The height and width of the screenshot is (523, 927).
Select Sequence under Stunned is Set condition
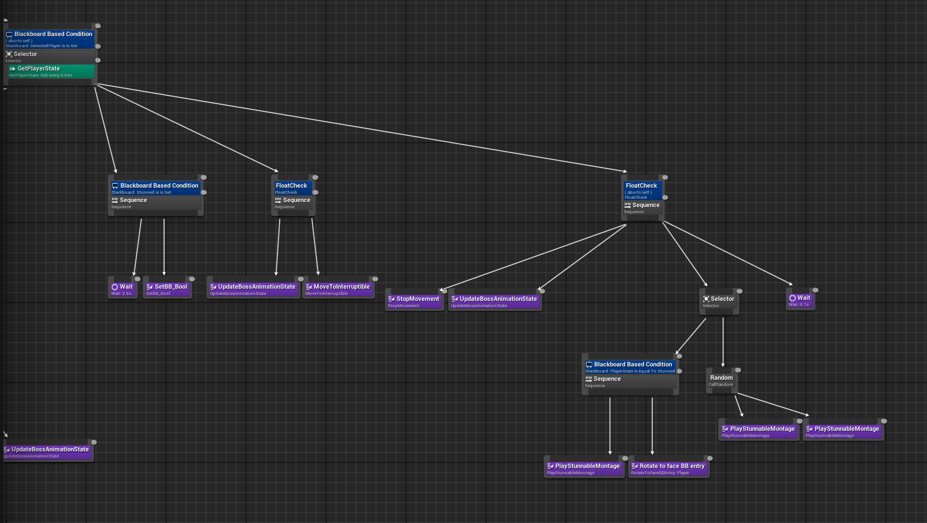[156, 203]
